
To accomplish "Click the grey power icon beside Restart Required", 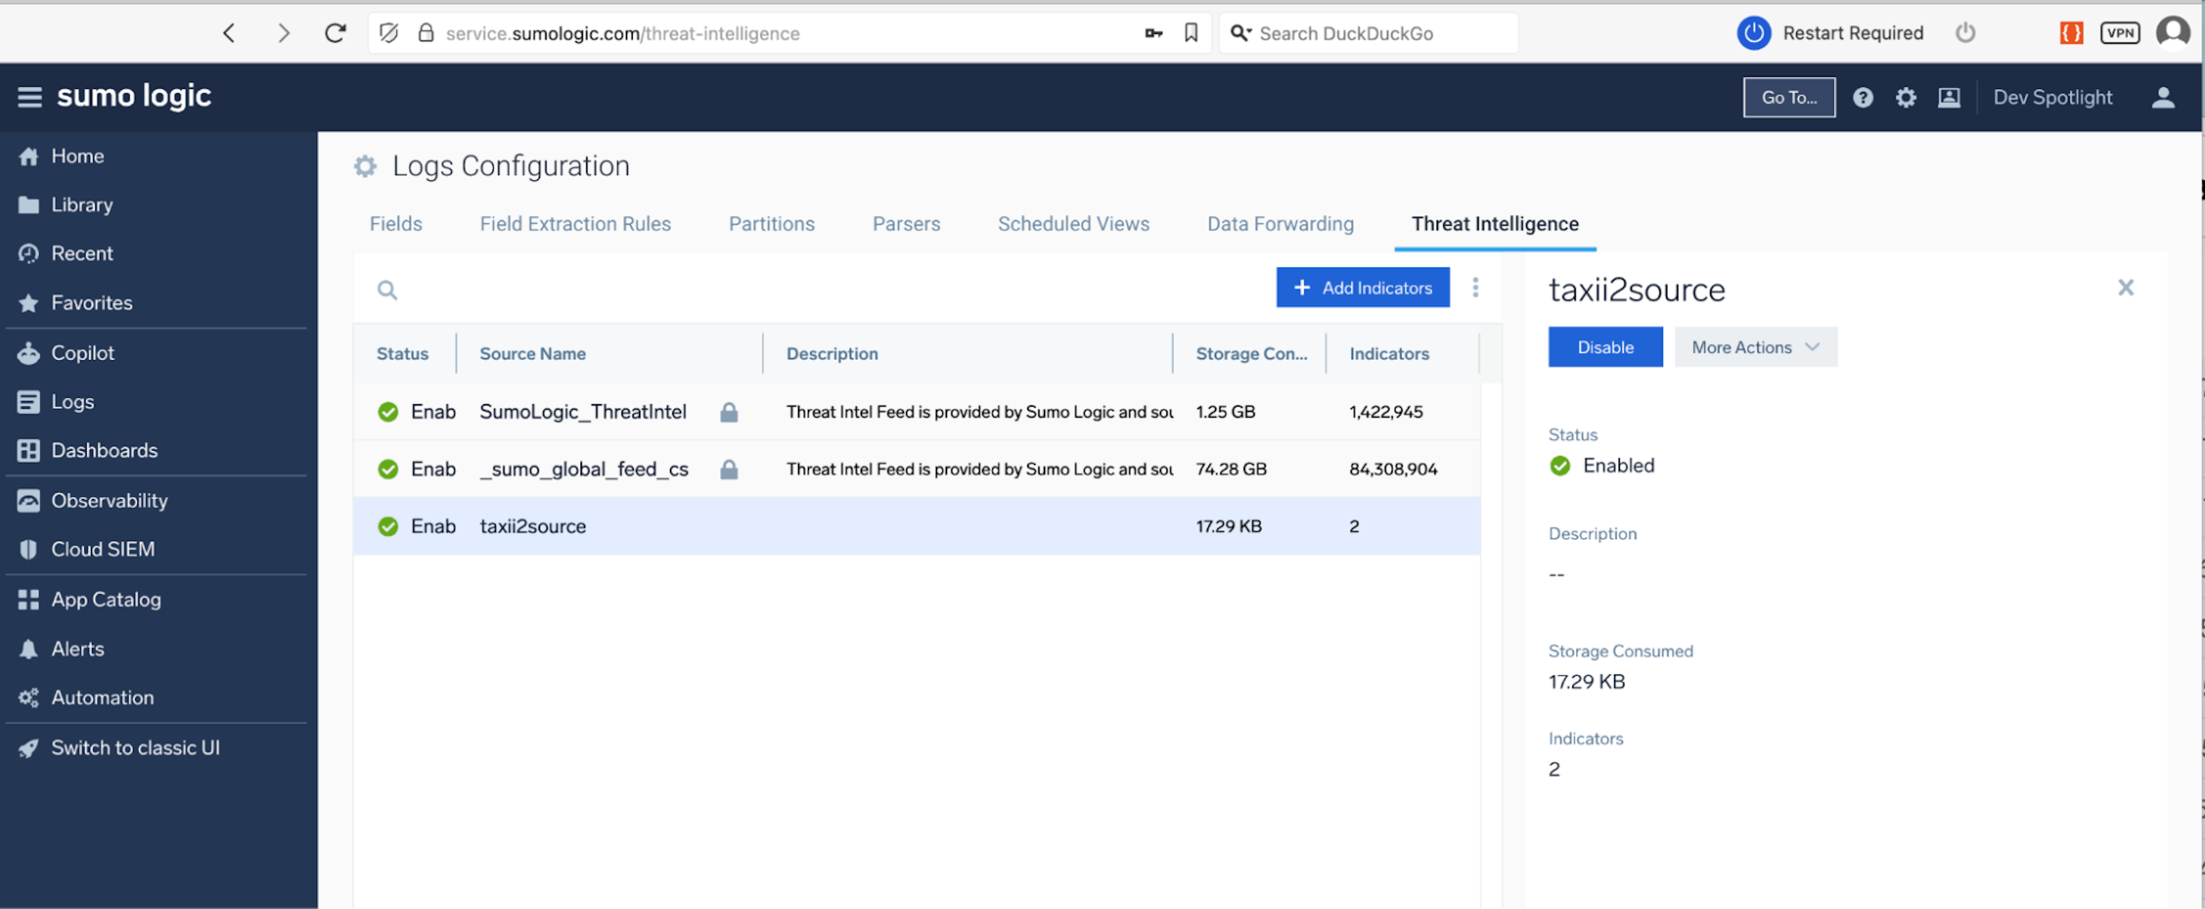I will [x=1964, y=33].
